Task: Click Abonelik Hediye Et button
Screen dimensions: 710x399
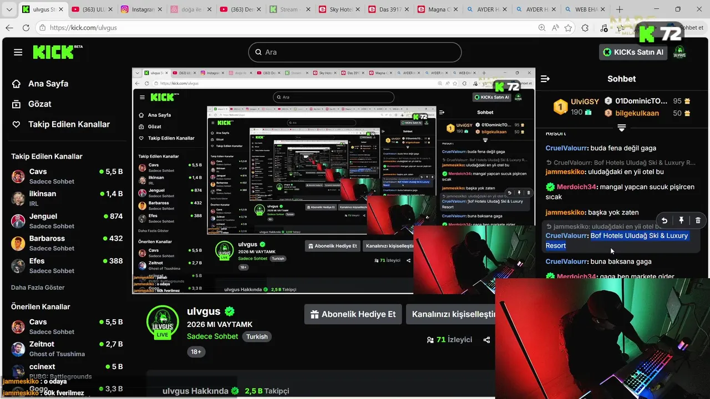Action: point(353,314)
